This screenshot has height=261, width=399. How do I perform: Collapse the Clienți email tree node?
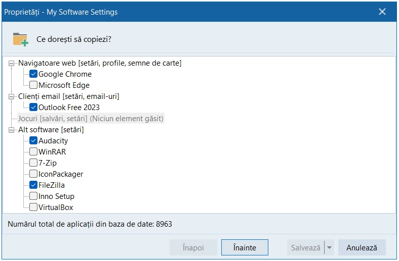(12, 96)
